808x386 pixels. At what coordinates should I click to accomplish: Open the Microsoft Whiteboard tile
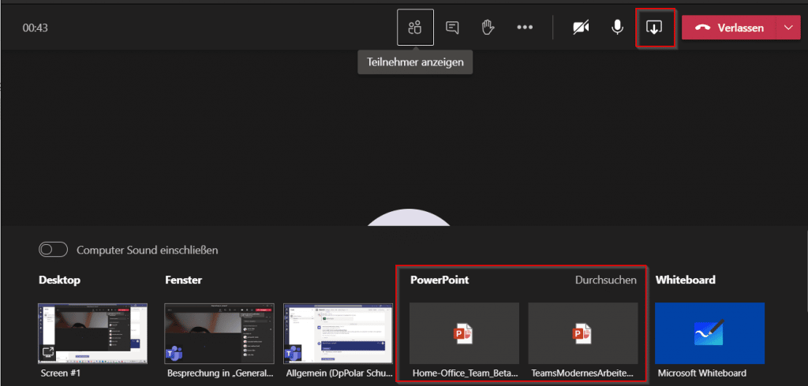709,333
